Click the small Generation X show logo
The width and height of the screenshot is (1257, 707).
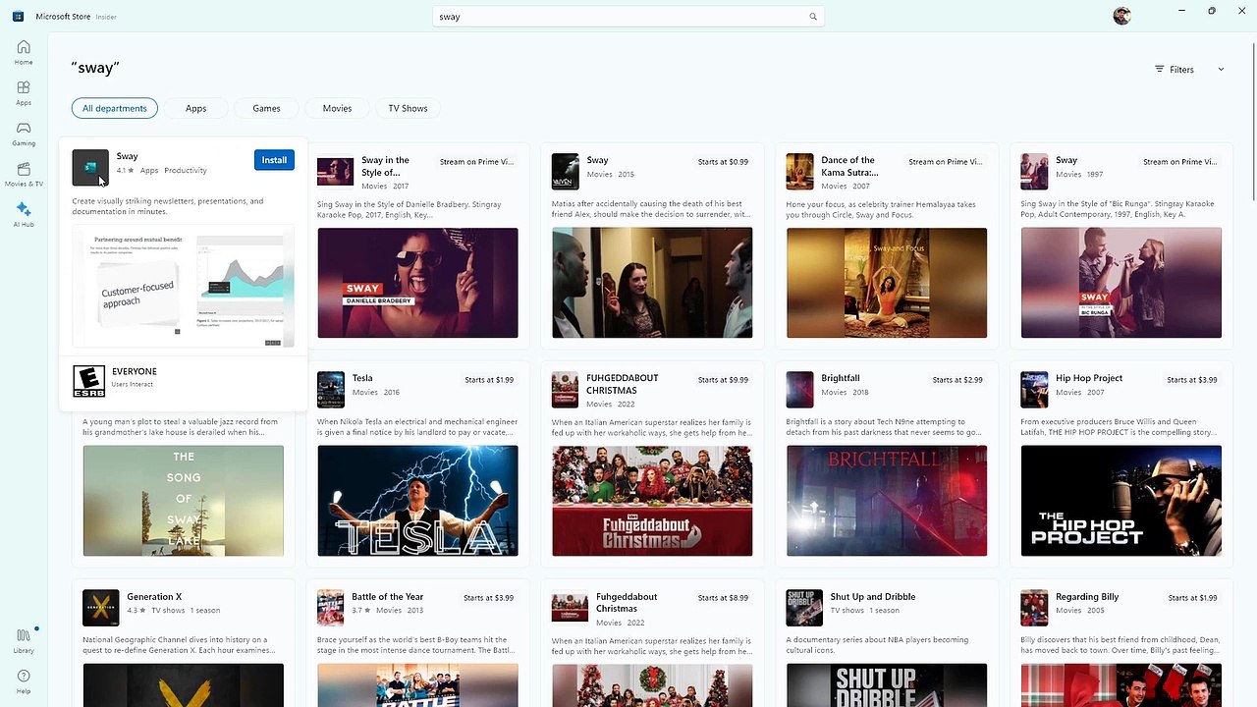101,608
